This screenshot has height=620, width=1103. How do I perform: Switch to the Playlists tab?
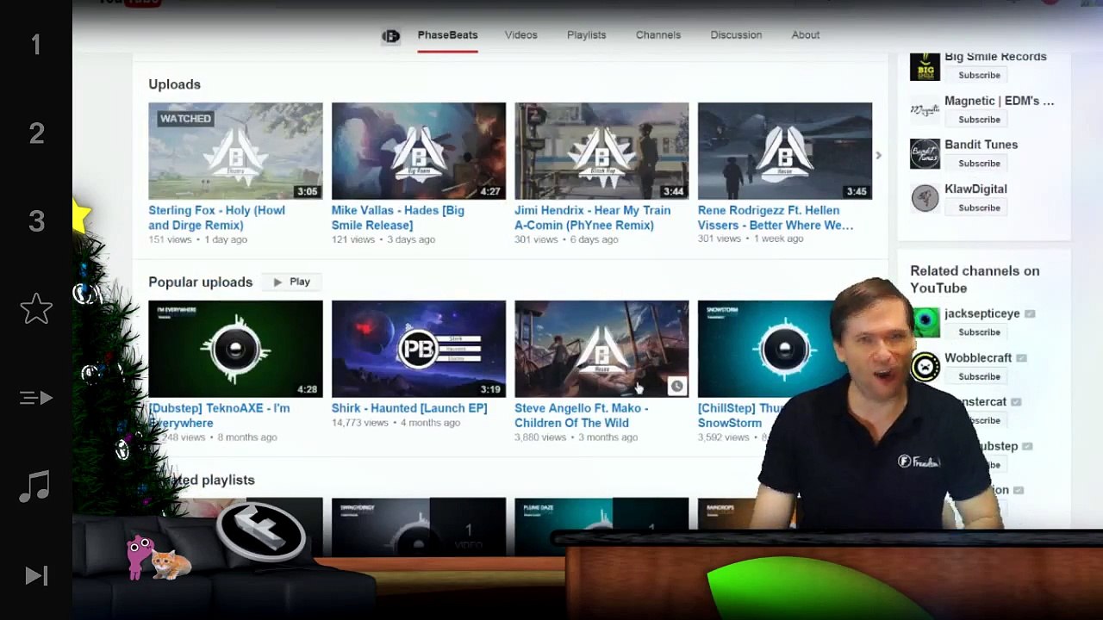coord(586,35)
